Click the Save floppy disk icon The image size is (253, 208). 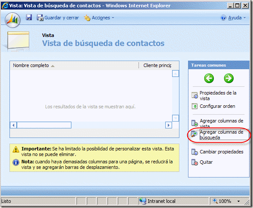pos(29,17)
